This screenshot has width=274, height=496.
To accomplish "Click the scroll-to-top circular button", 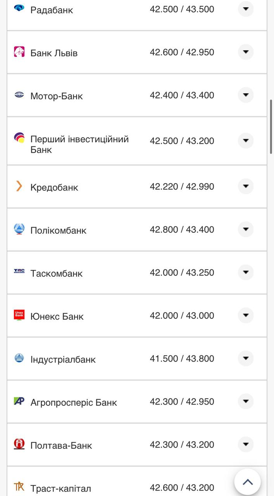I will [247, 482].
